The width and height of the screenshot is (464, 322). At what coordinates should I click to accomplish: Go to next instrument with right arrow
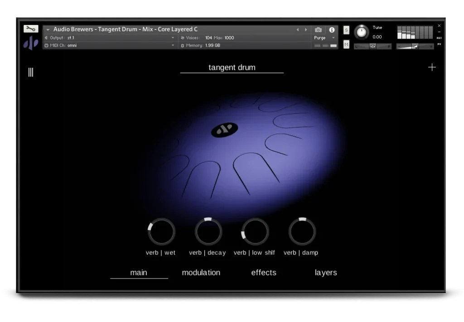306,29
